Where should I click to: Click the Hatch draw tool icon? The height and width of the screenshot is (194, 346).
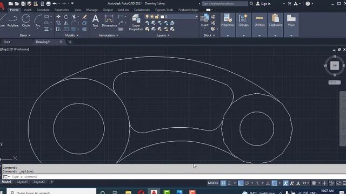[x=46, y=29]
